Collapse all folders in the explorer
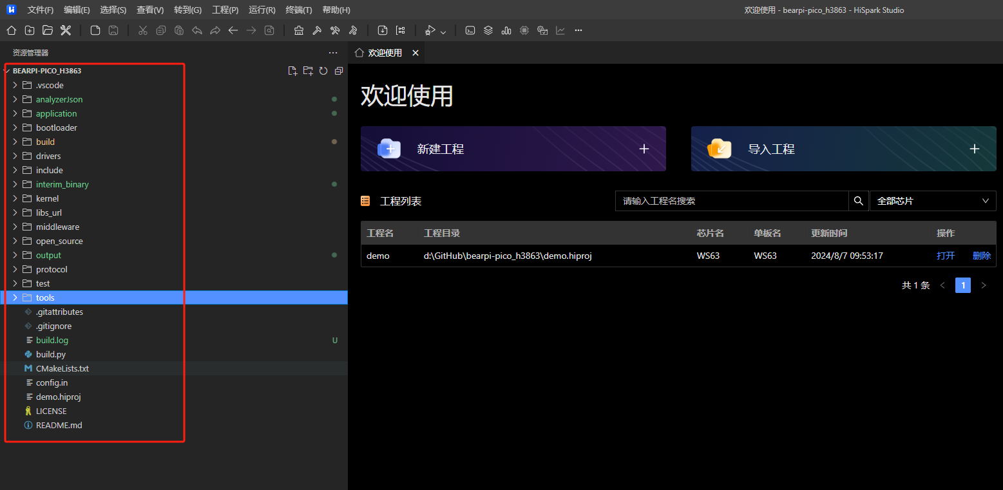This screenshot has height=490, width=1003. (x=339, y=71)
